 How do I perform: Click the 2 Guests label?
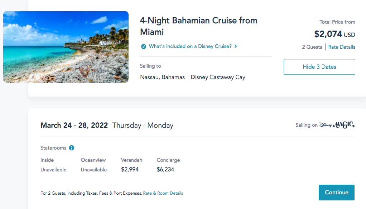point(312,47)
